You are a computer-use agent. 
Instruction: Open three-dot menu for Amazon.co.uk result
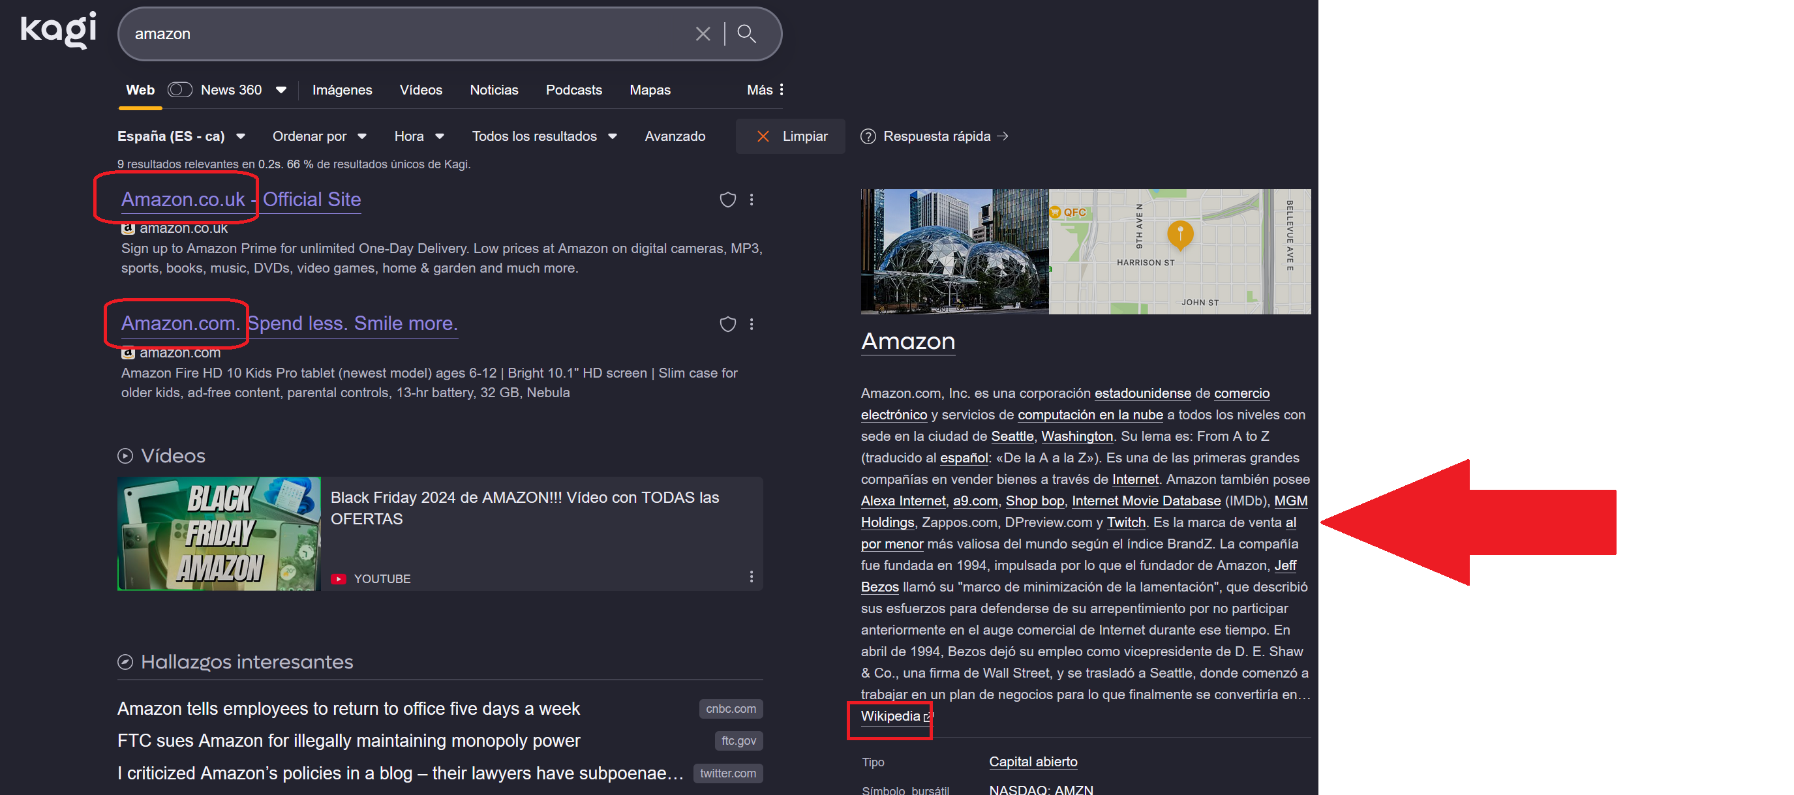point(752,200)
